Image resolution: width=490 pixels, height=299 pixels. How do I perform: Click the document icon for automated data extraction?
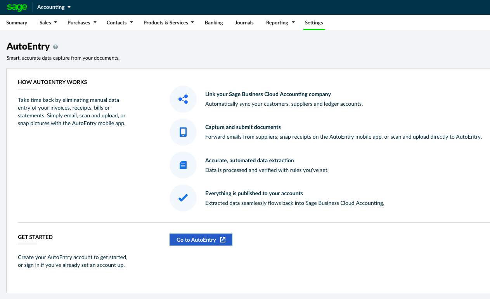click(x=183, y=165)
